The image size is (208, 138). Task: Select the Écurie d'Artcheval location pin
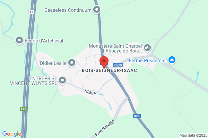coord(19,40)
